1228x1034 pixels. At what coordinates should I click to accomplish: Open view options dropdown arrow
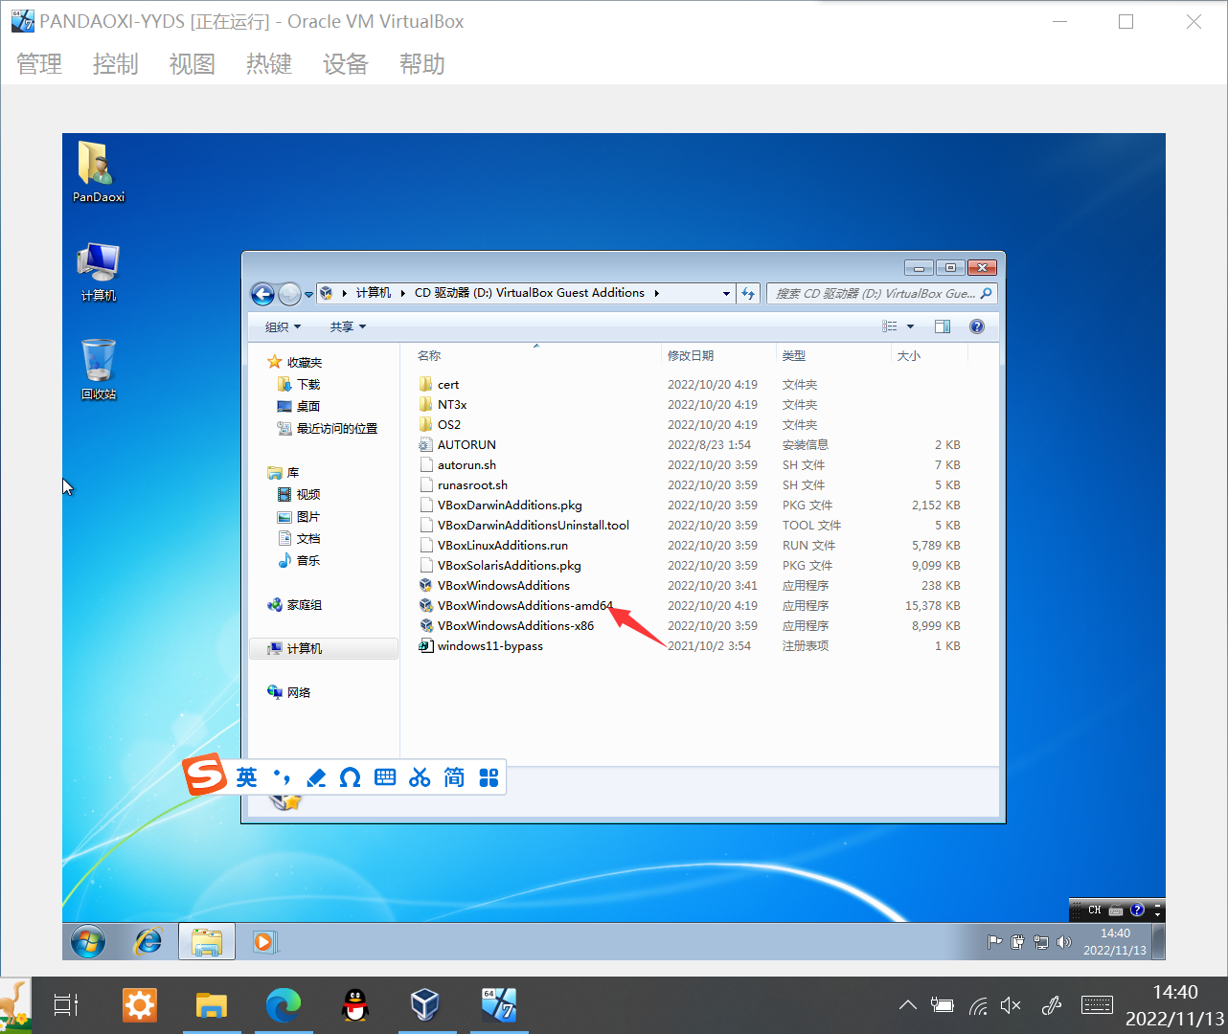(910, 326)
